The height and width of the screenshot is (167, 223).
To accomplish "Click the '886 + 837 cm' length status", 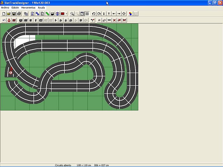I will point(101,165).
